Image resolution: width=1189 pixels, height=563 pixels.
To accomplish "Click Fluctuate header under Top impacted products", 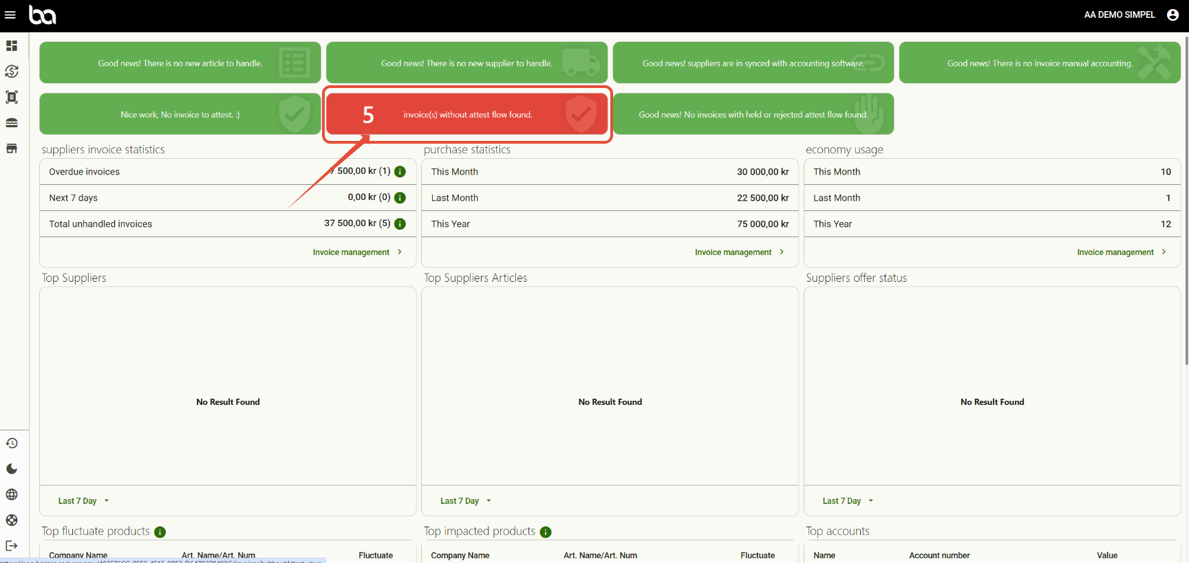I will [758, 555].
